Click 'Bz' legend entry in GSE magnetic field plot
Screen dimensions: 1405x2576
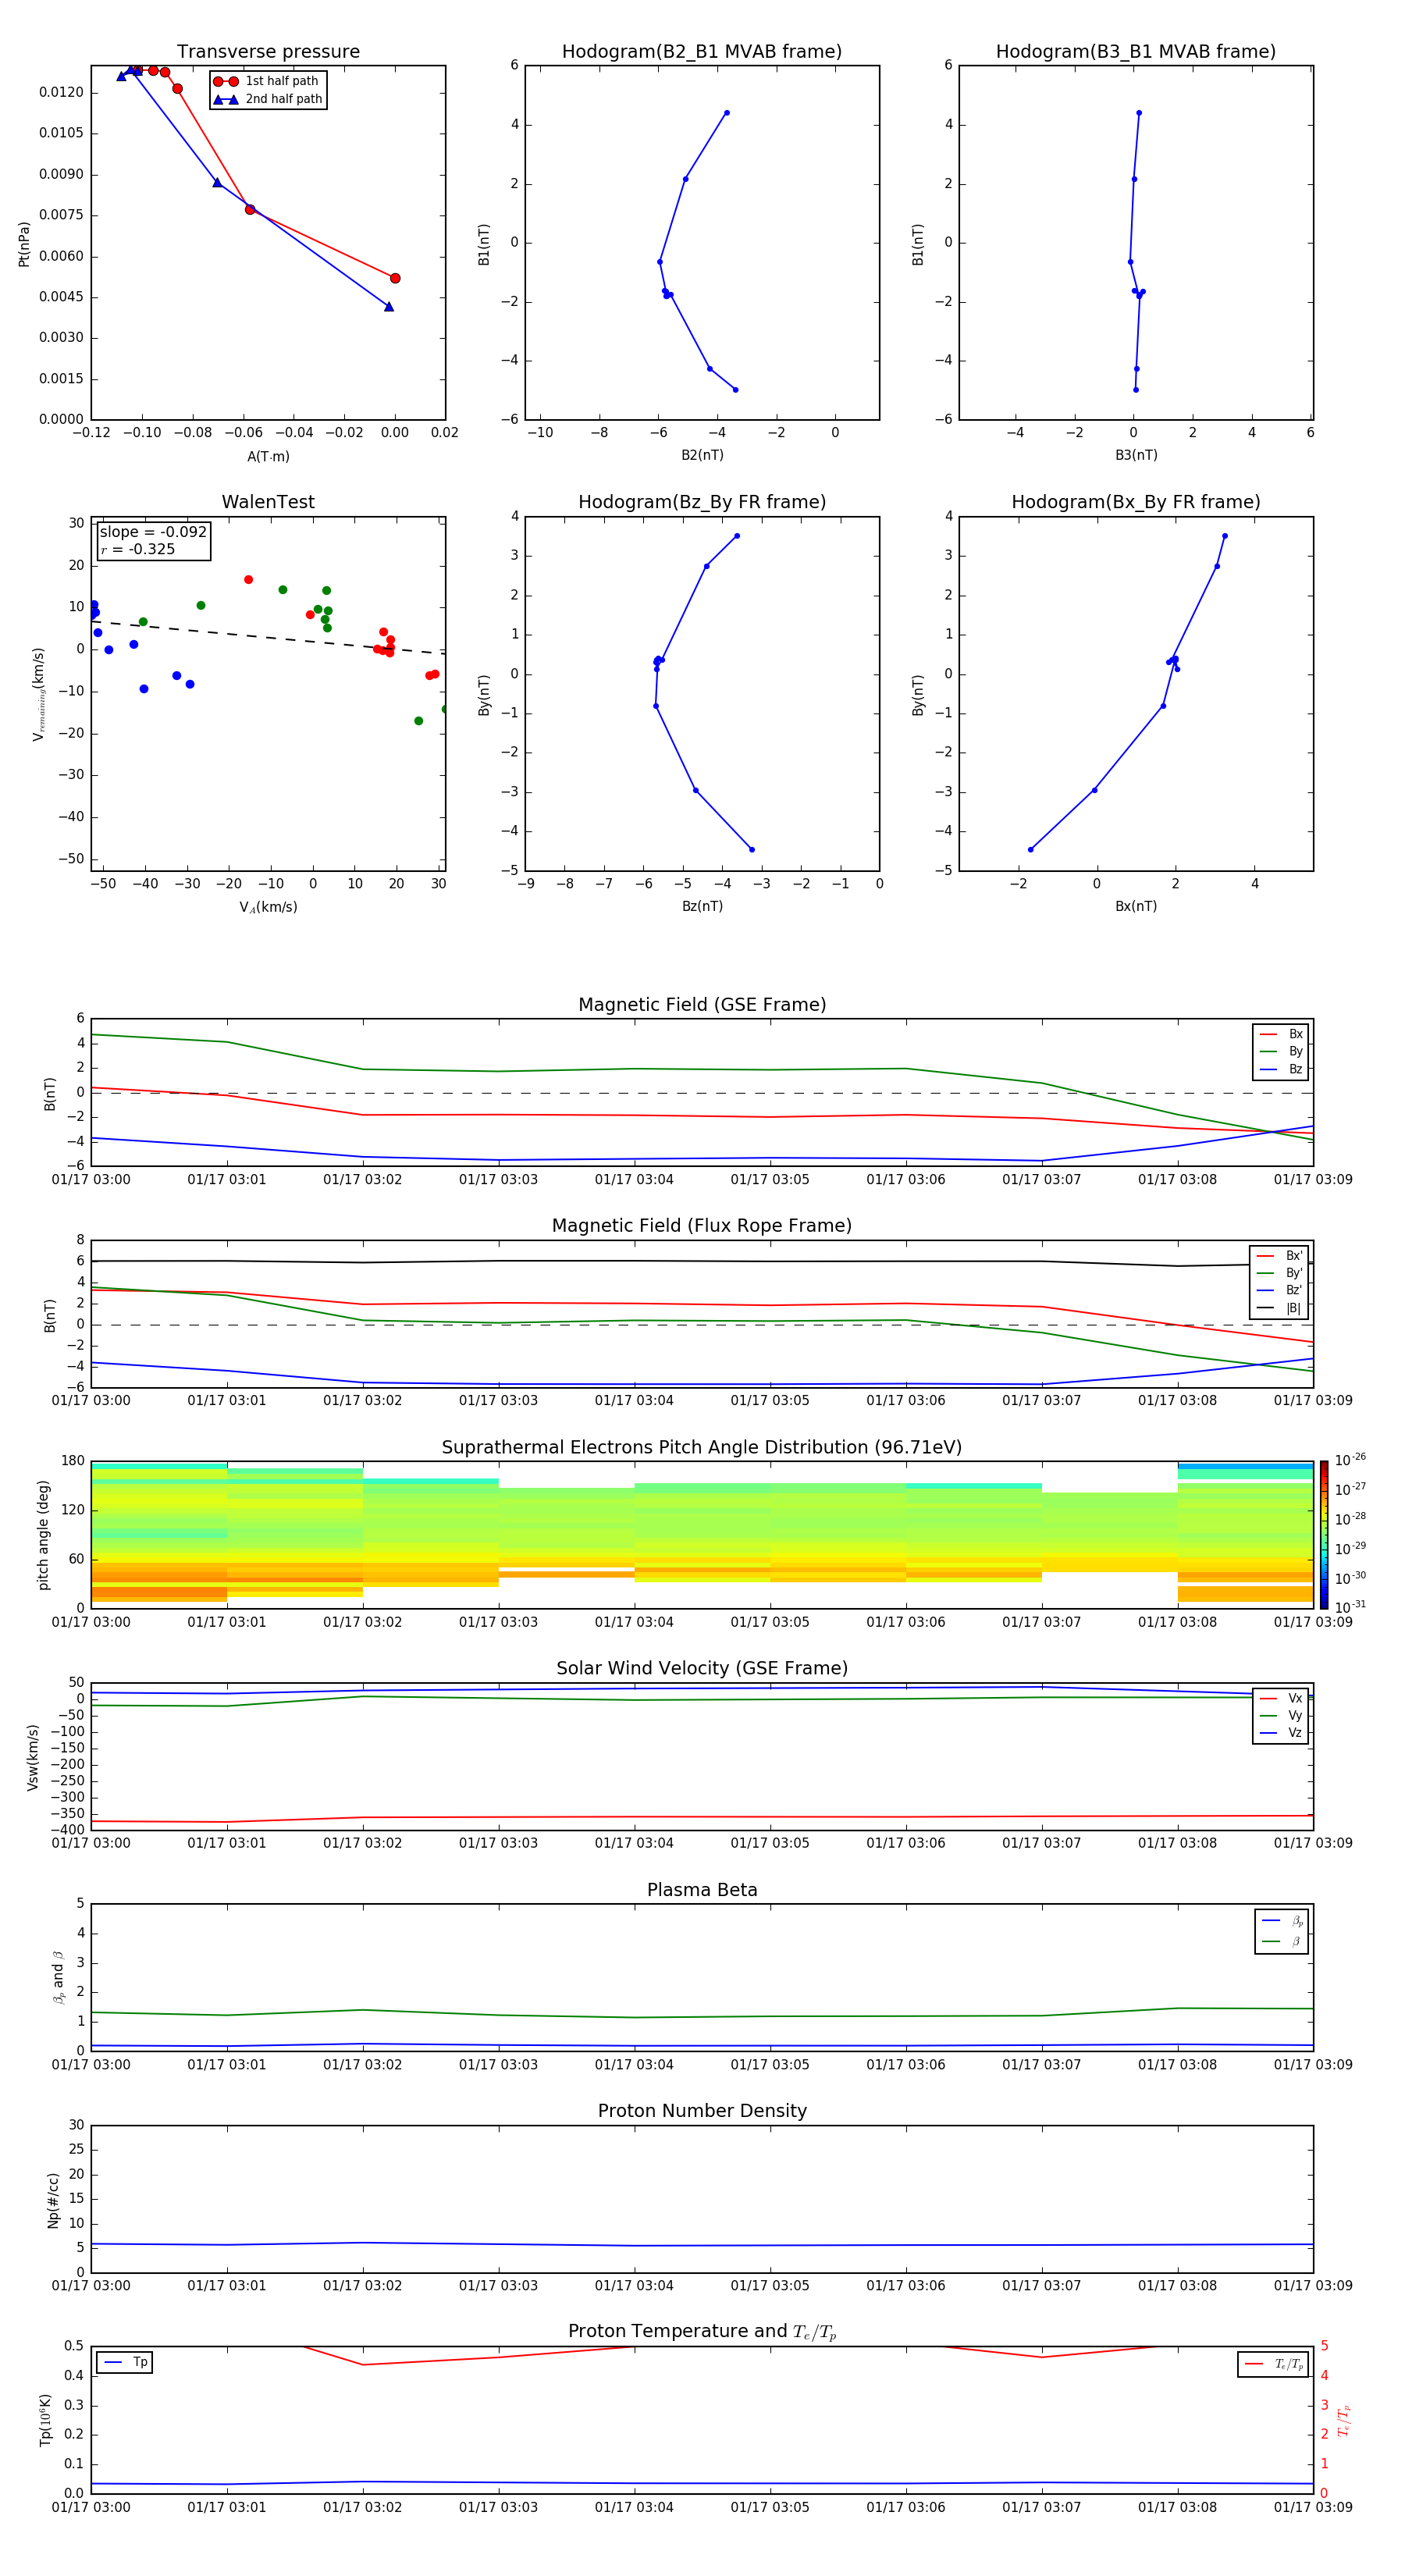tap(1281, 1069)
